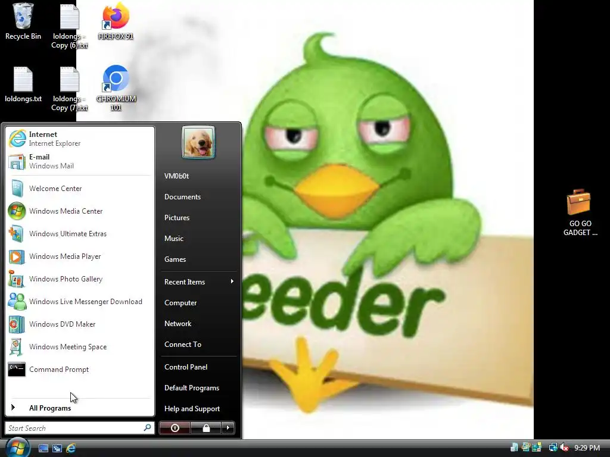The height and width of the screenshot is (457, 610).
Task: Open Windows Meeting Space
Action: click(80, 347)
